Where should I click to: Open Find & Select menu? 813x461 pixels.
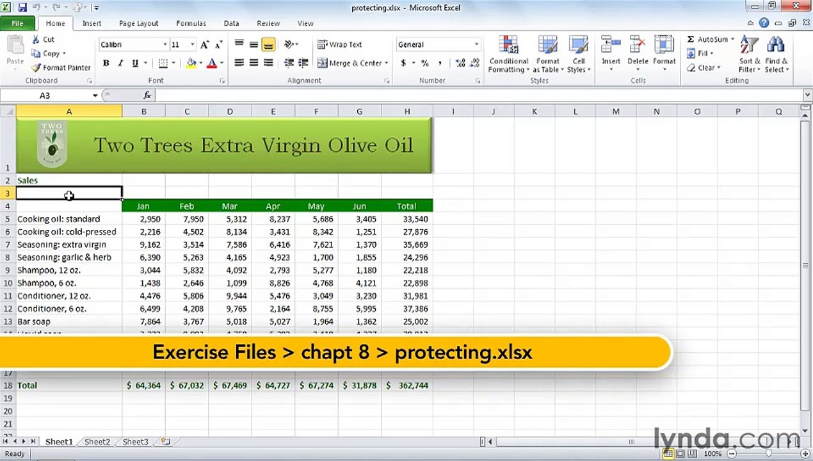776,55
